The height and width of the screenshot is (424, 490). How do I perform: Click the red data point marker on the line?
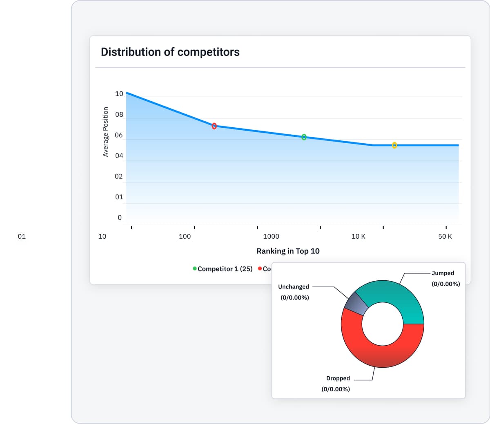214,126
